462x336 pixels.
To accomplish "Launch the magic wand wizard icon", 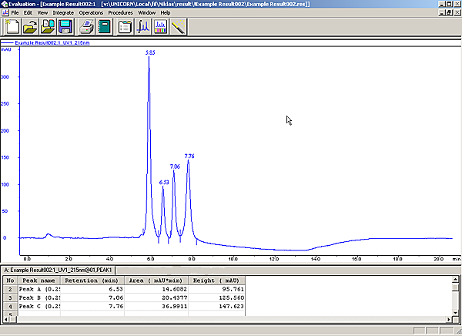I will coord(179,27).
